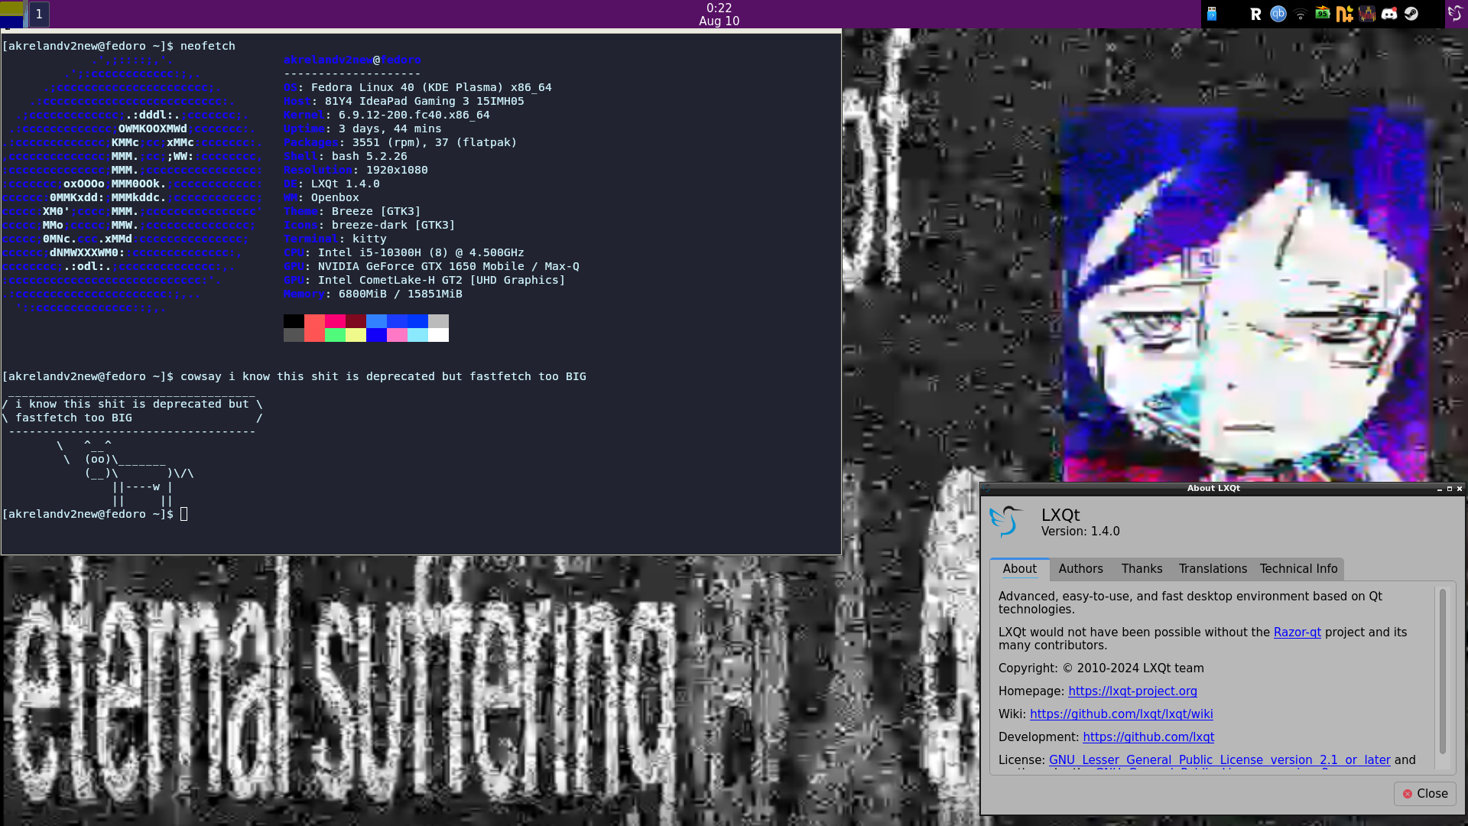Open the removable USB media tray icon
This screenshot has width=1468, height=826.
pos(1212,14)
